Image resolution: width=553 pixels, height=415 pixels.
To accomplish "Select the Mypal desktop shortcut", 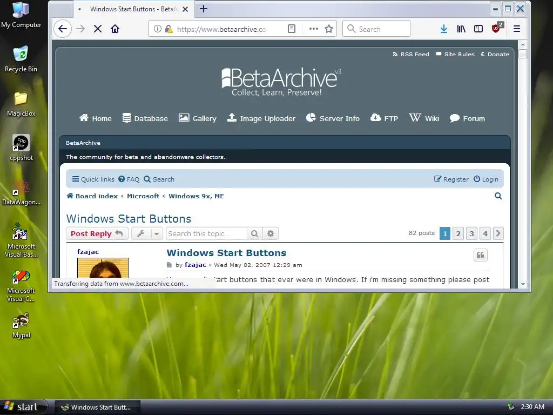I will coord(21,325).
